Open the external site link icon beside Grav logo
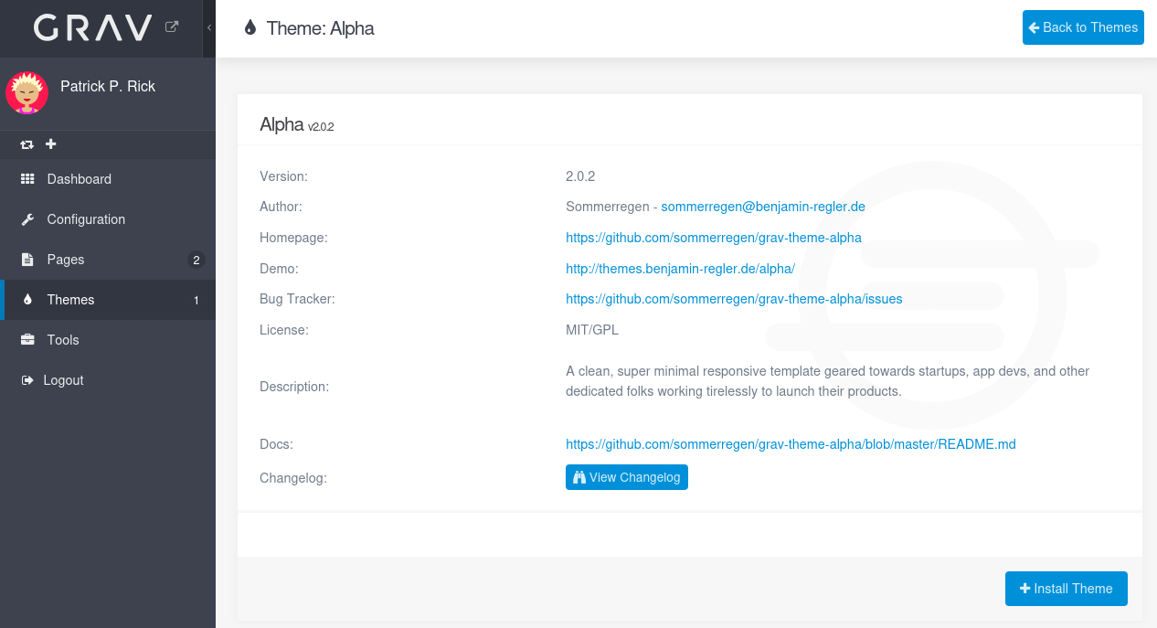 172,27
